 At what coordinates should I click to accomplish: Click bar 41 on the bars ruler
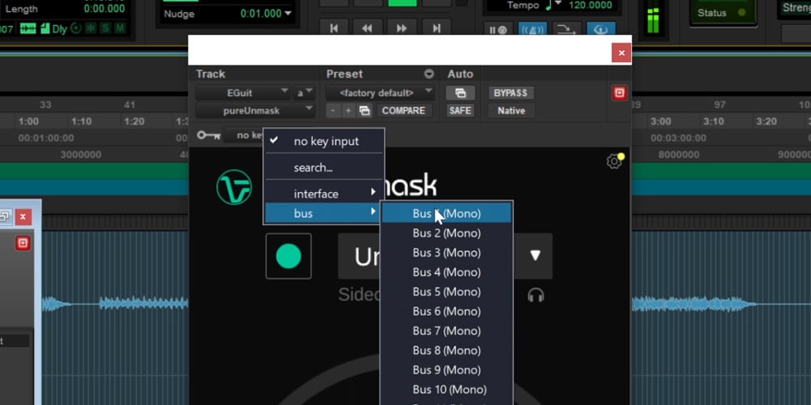coord(129,104)
